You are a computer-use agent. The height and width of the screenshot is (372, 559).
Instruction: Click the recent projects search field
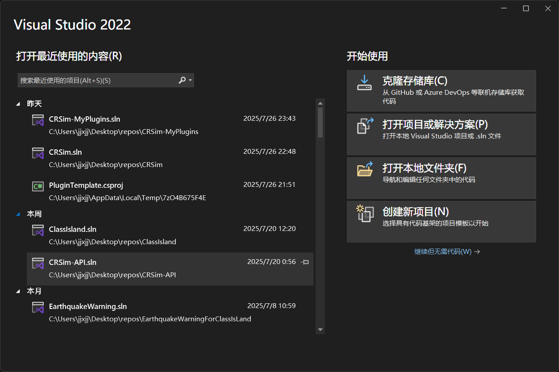97,80
